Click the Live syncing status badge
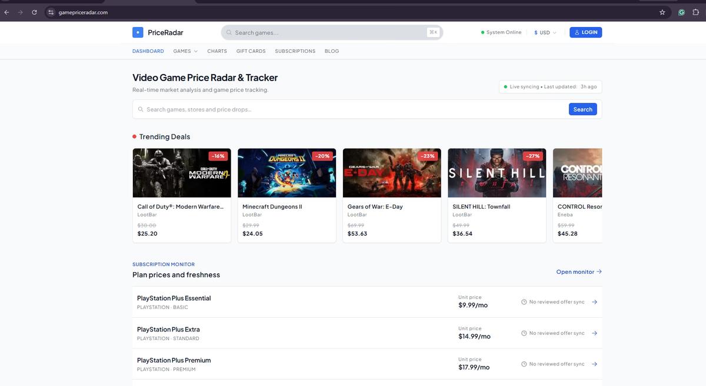The image size is (706, 386). [550, 87]
